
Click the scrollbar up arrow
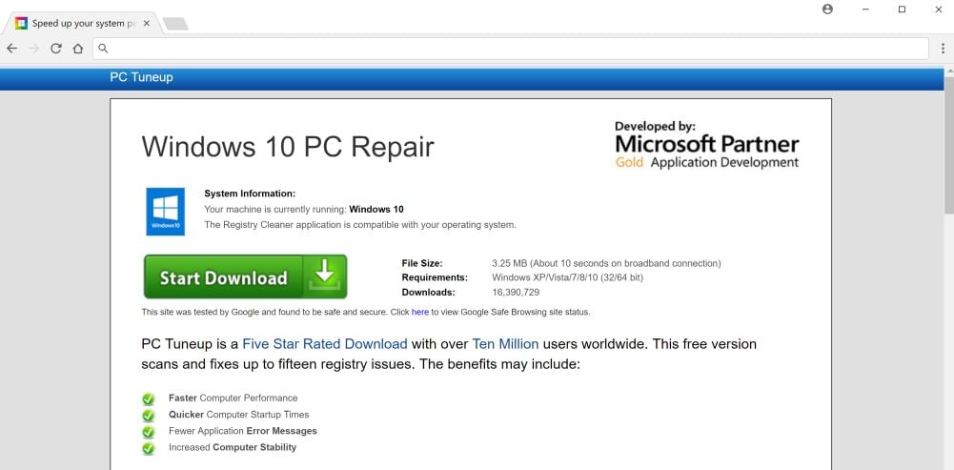(948, 72)
